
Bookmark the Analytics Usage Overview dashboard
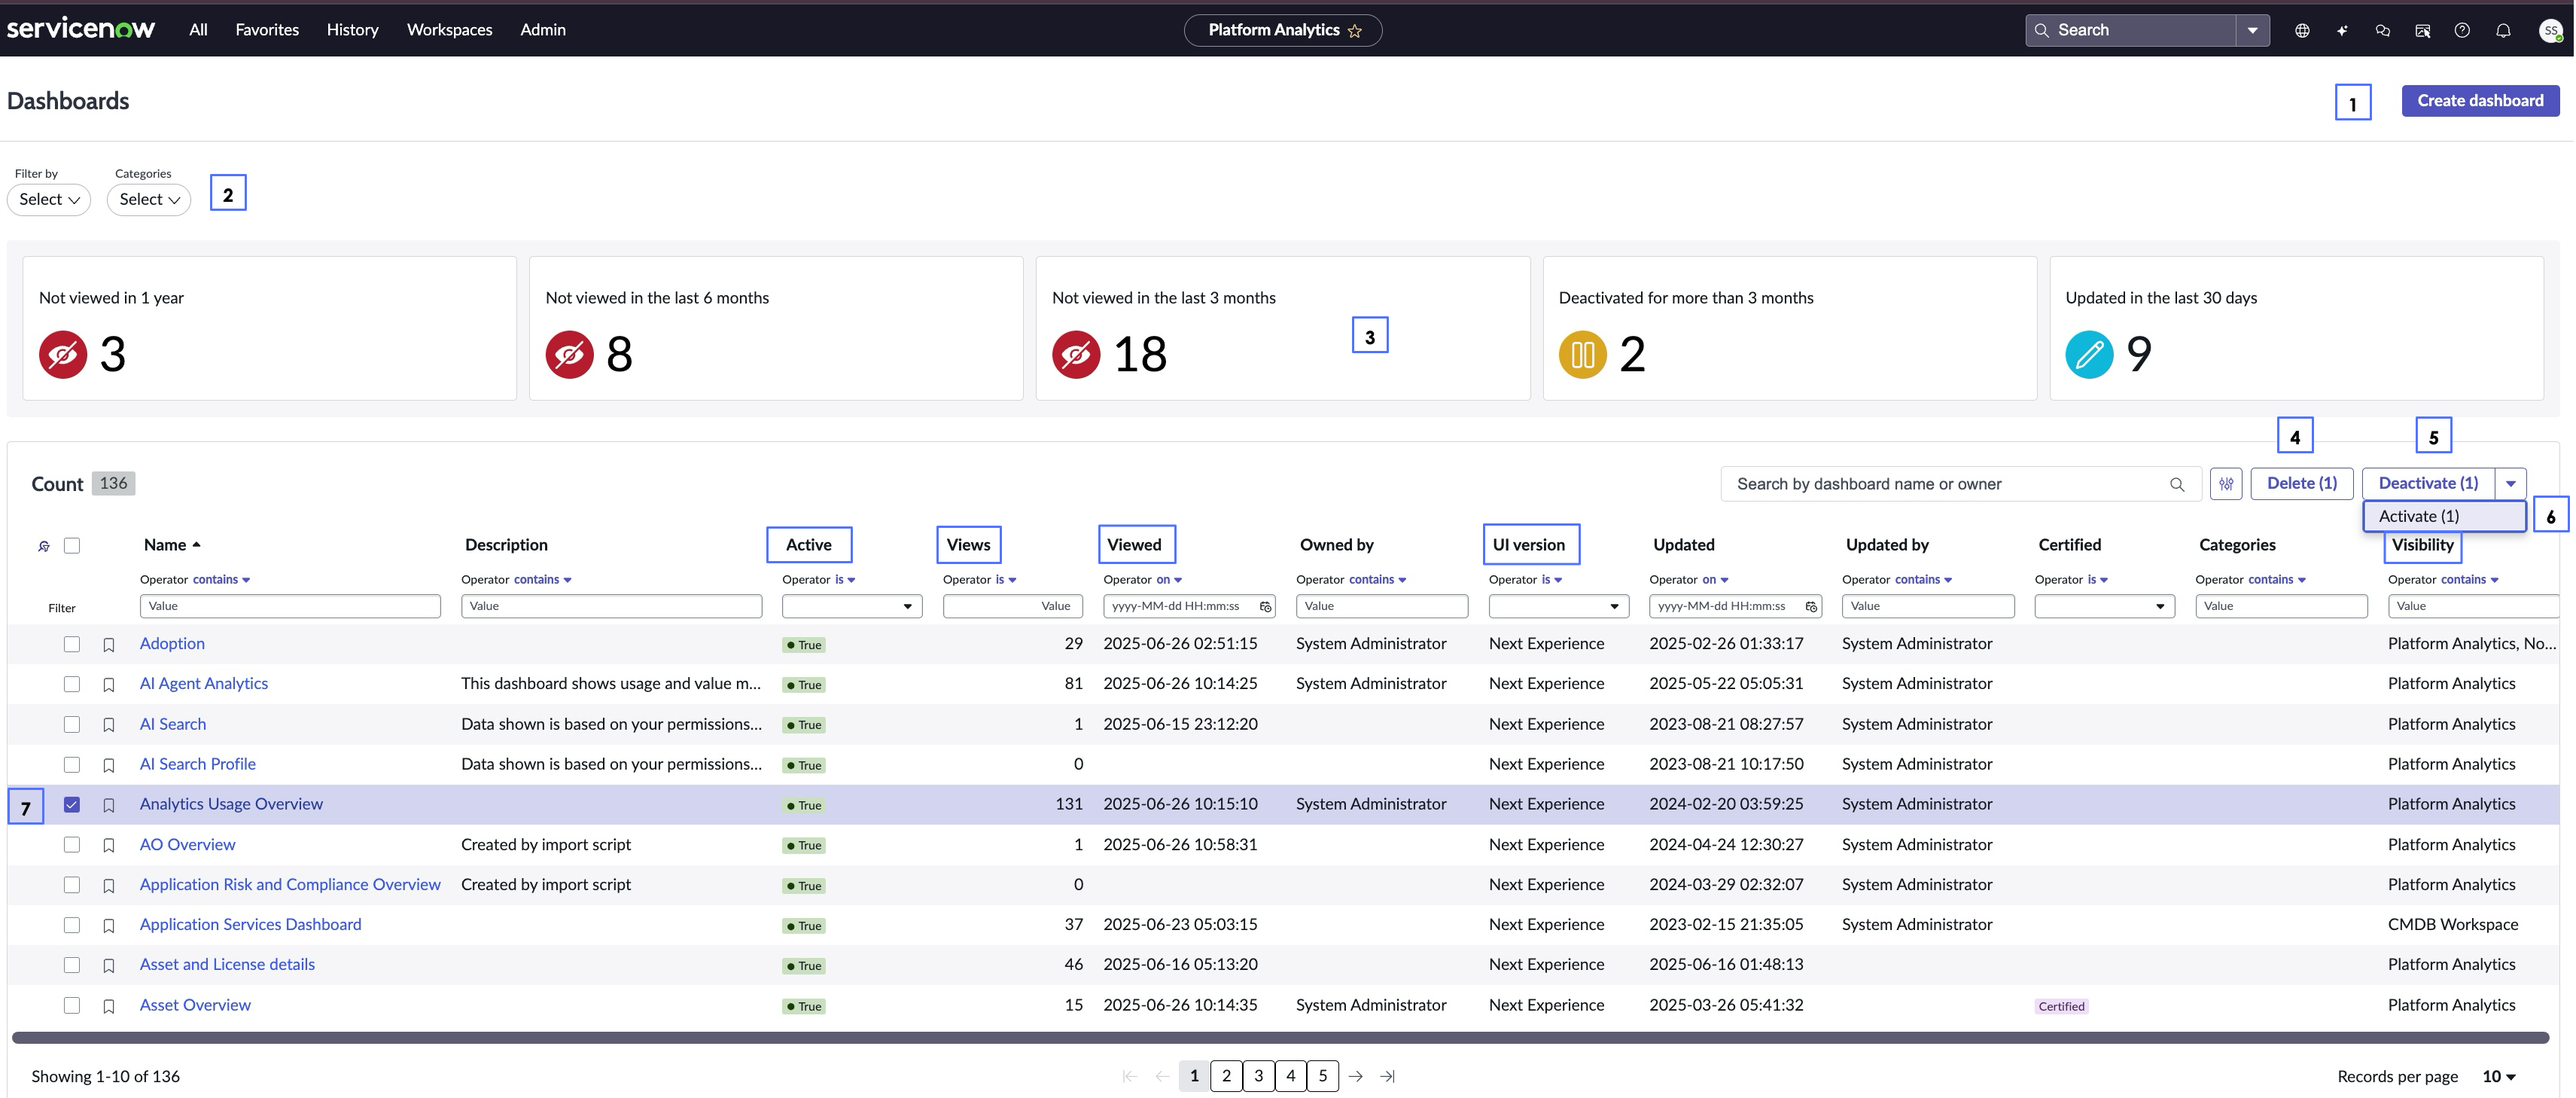tap(109, 805)
